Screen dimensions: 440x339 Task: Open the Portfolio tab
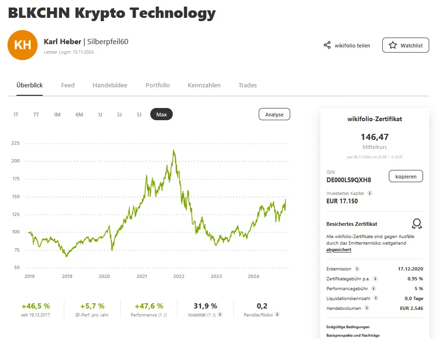pos(158,85)
